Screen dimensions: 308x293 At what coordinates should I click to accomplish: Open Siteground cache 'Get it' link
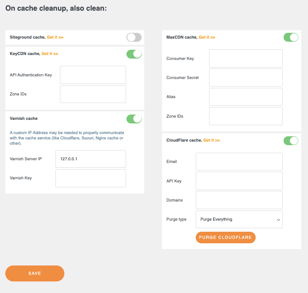tap(55, 37)
